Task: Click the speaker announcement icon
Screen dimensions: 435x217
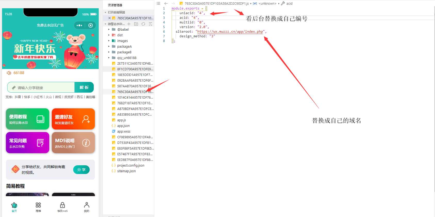Action: tap(9, 73)
